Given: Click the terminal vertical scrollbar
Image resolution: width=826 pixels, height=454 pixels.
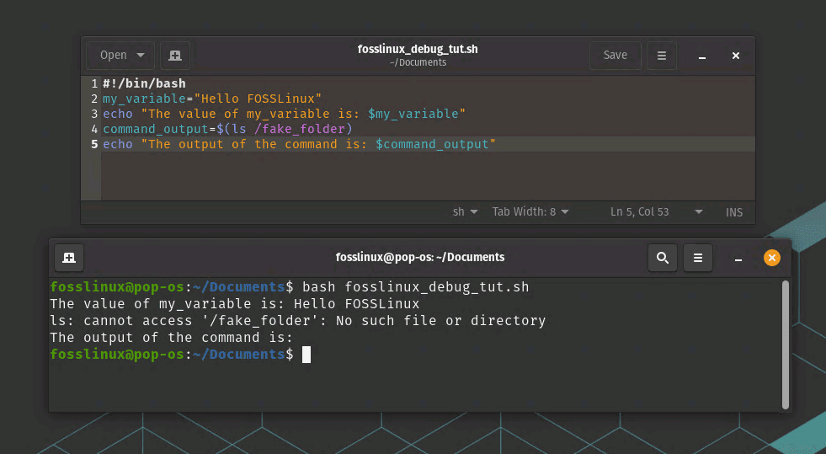Looking at the screenshot, I should (786, 345).
